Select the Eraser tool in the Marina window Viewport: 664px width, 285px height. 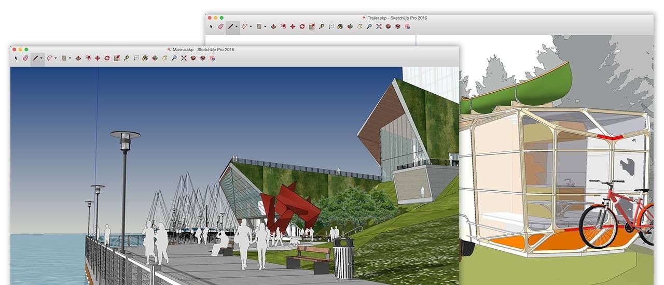pos(25,58)
